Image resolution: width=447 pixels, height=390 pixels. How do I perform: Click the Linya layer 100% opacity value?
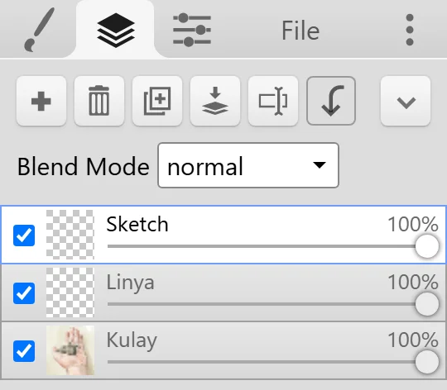pos(413,283)
